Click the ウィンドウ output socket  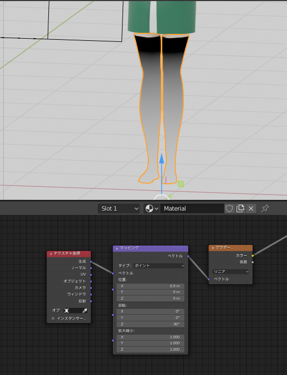pos(91,294)
